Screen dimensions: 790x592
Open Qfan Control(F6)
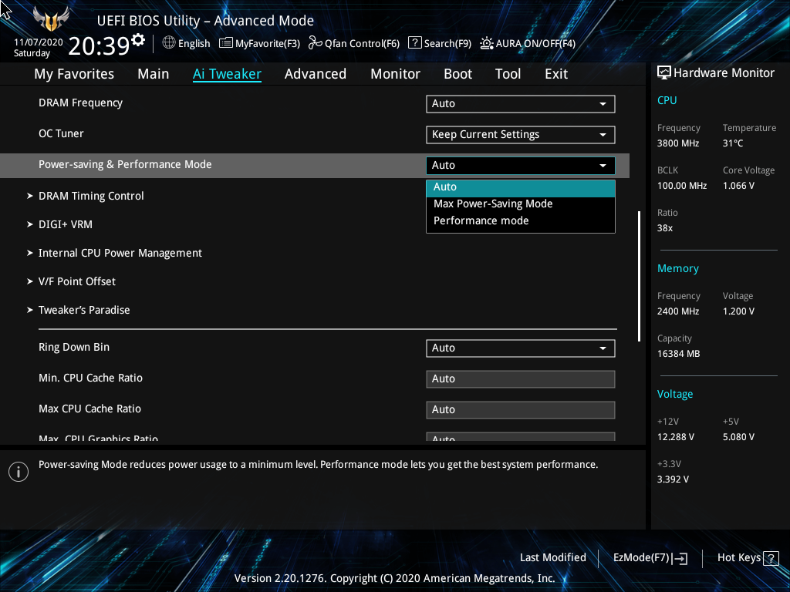coord(353,43)
